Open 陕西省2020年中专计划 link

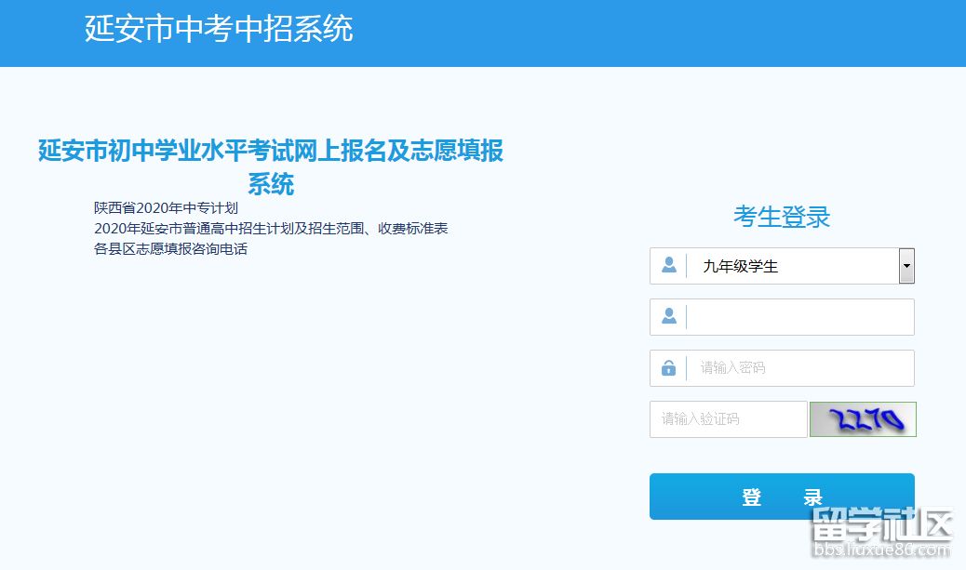coord(167,207)
